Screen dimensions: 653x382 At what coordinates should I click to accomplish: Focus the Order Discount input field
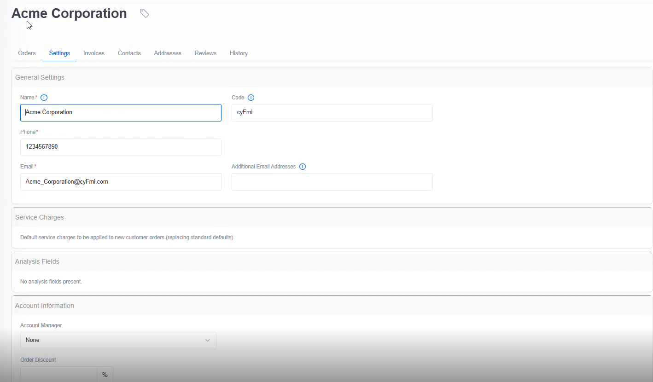click(x=58, y=374)
